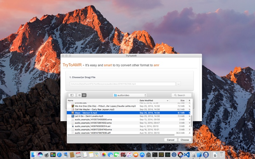Viewport: 255px width, 159px height.
Task: Open Mail stamp icon in Dock
Action: pos(66,155)
